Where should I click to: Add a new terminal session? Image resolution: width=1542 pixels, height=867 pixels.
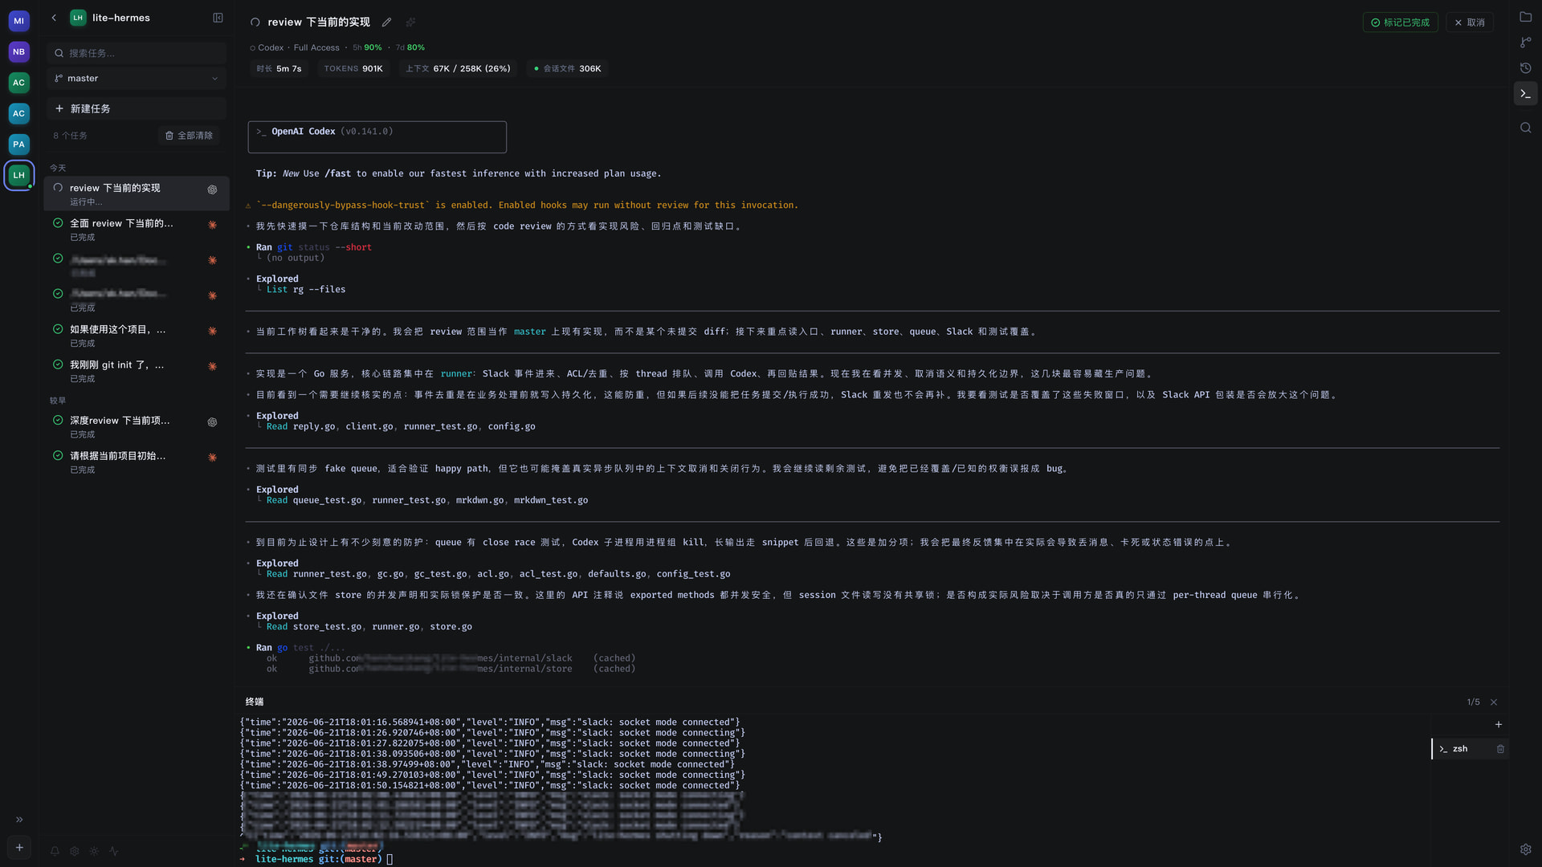point(1499,725)
